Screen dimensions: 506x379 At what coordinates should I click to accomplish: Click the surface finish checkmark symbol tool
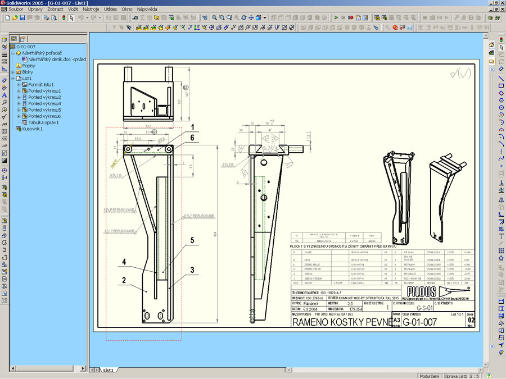click(4, 117)
